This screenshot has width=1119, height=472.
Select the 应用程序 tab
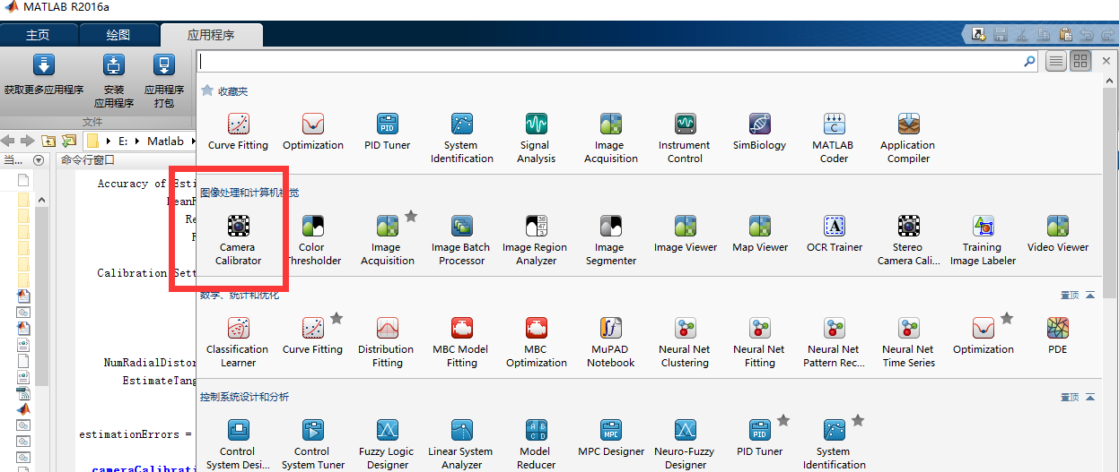click(x=211, y=35)
